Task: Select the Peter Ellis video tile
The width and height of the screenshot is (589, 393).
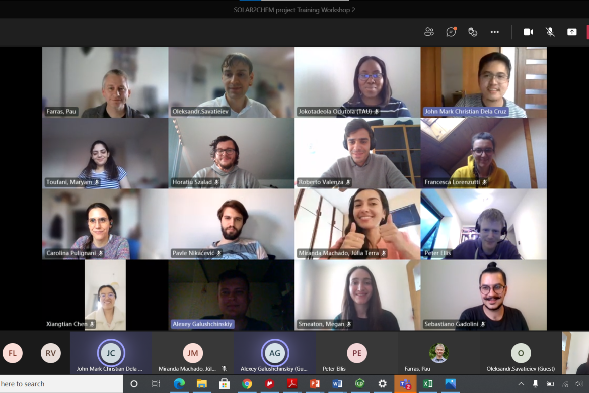Action: click(483, 224)
